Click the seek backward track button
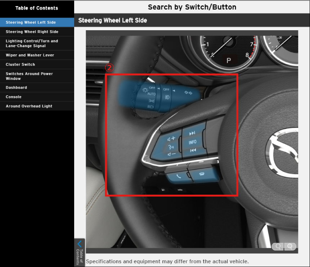 click(193, 150)
